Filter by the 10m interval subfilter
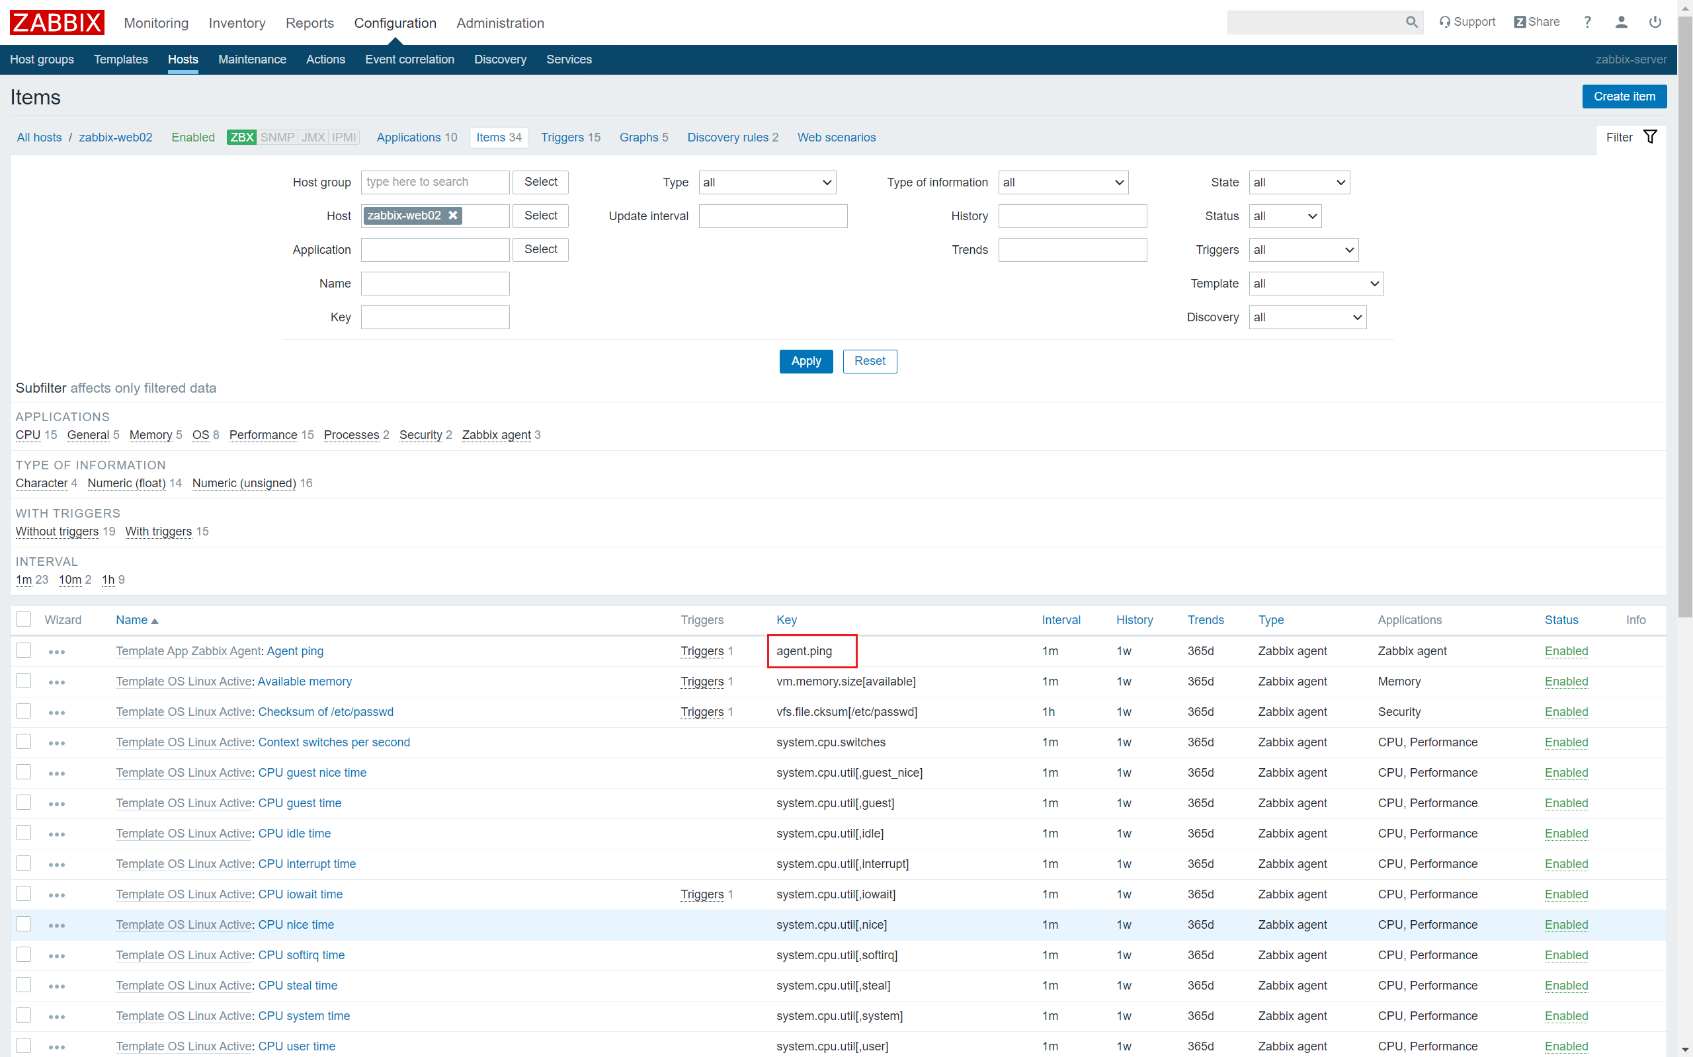The width and height of the screenshot is (1693, 1057). (70, 580)
